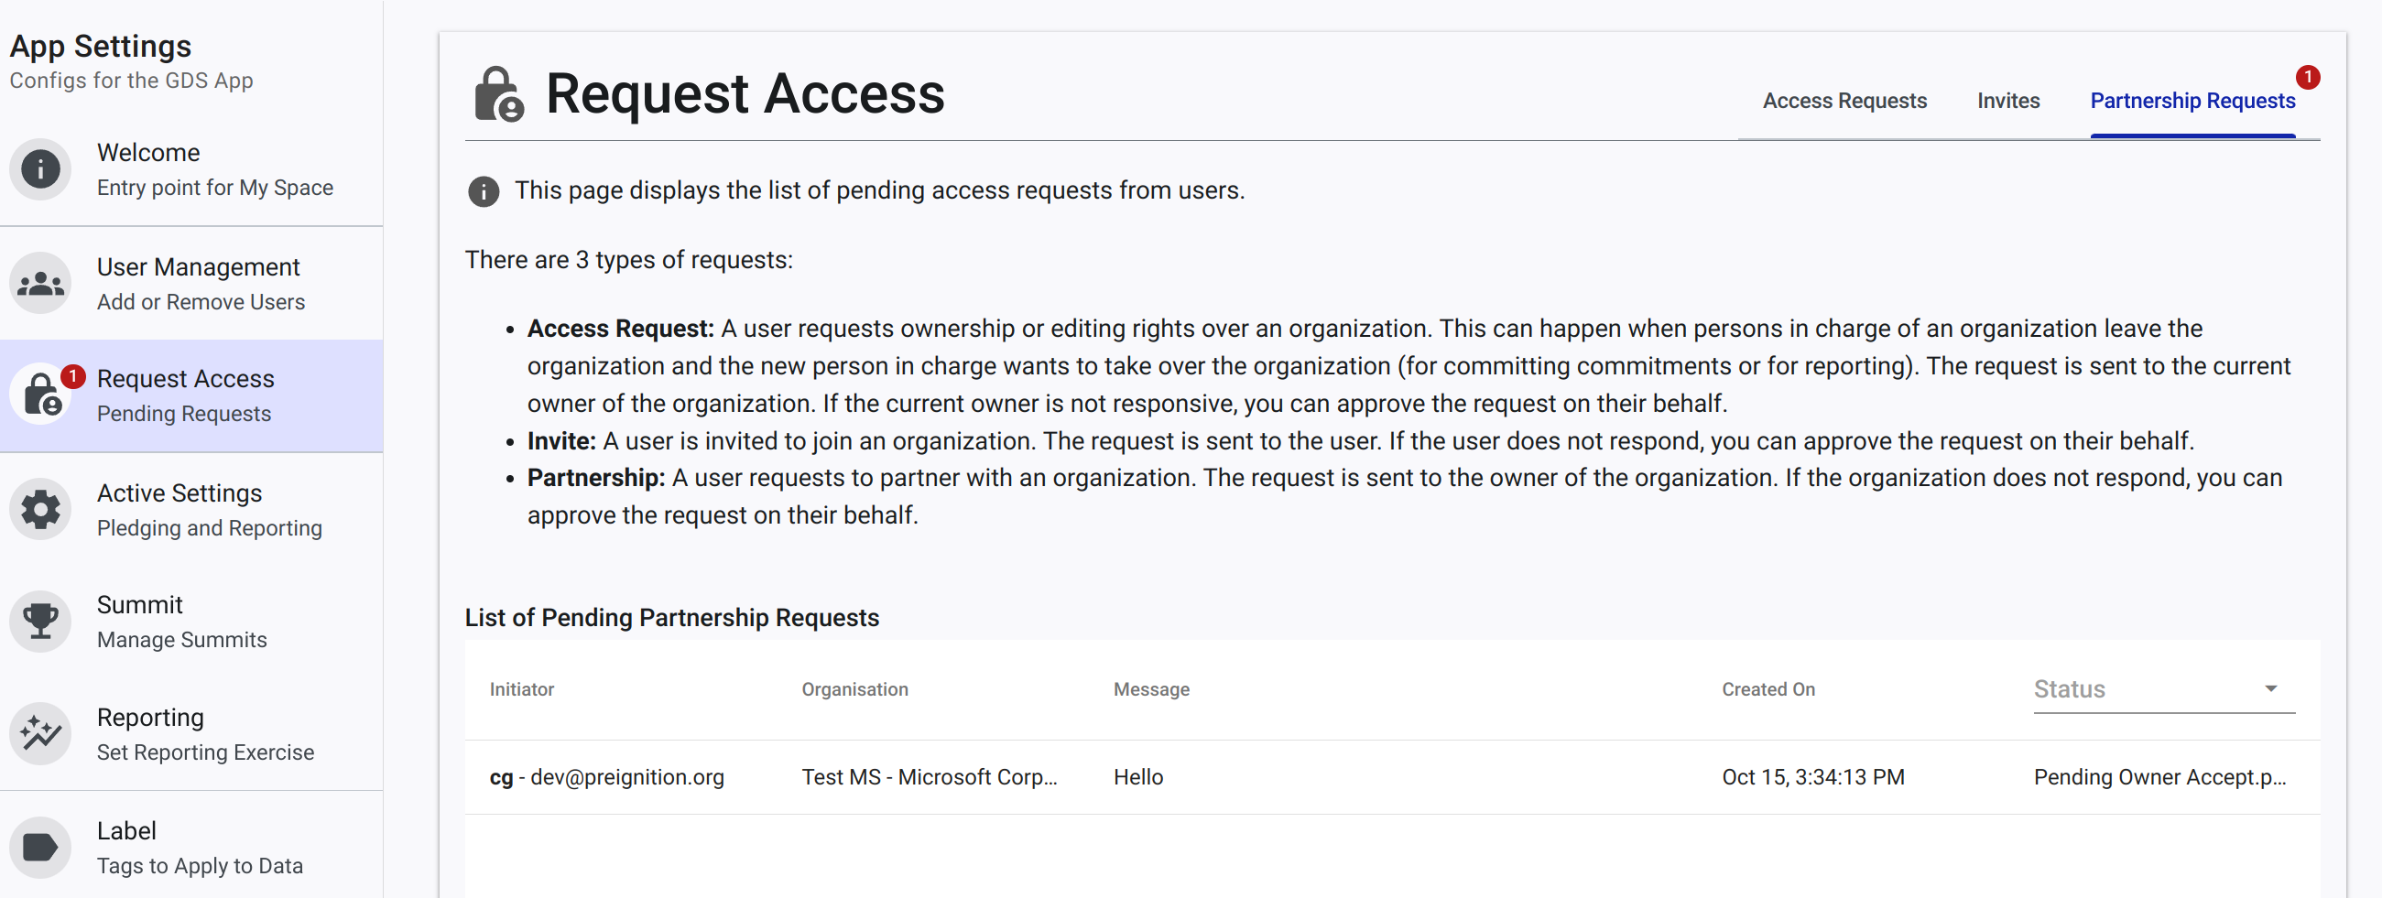This screenshot has height=898, width=2382.
Task: Click the Request Access lock icon in sidebar
Action: click(40, 395)
